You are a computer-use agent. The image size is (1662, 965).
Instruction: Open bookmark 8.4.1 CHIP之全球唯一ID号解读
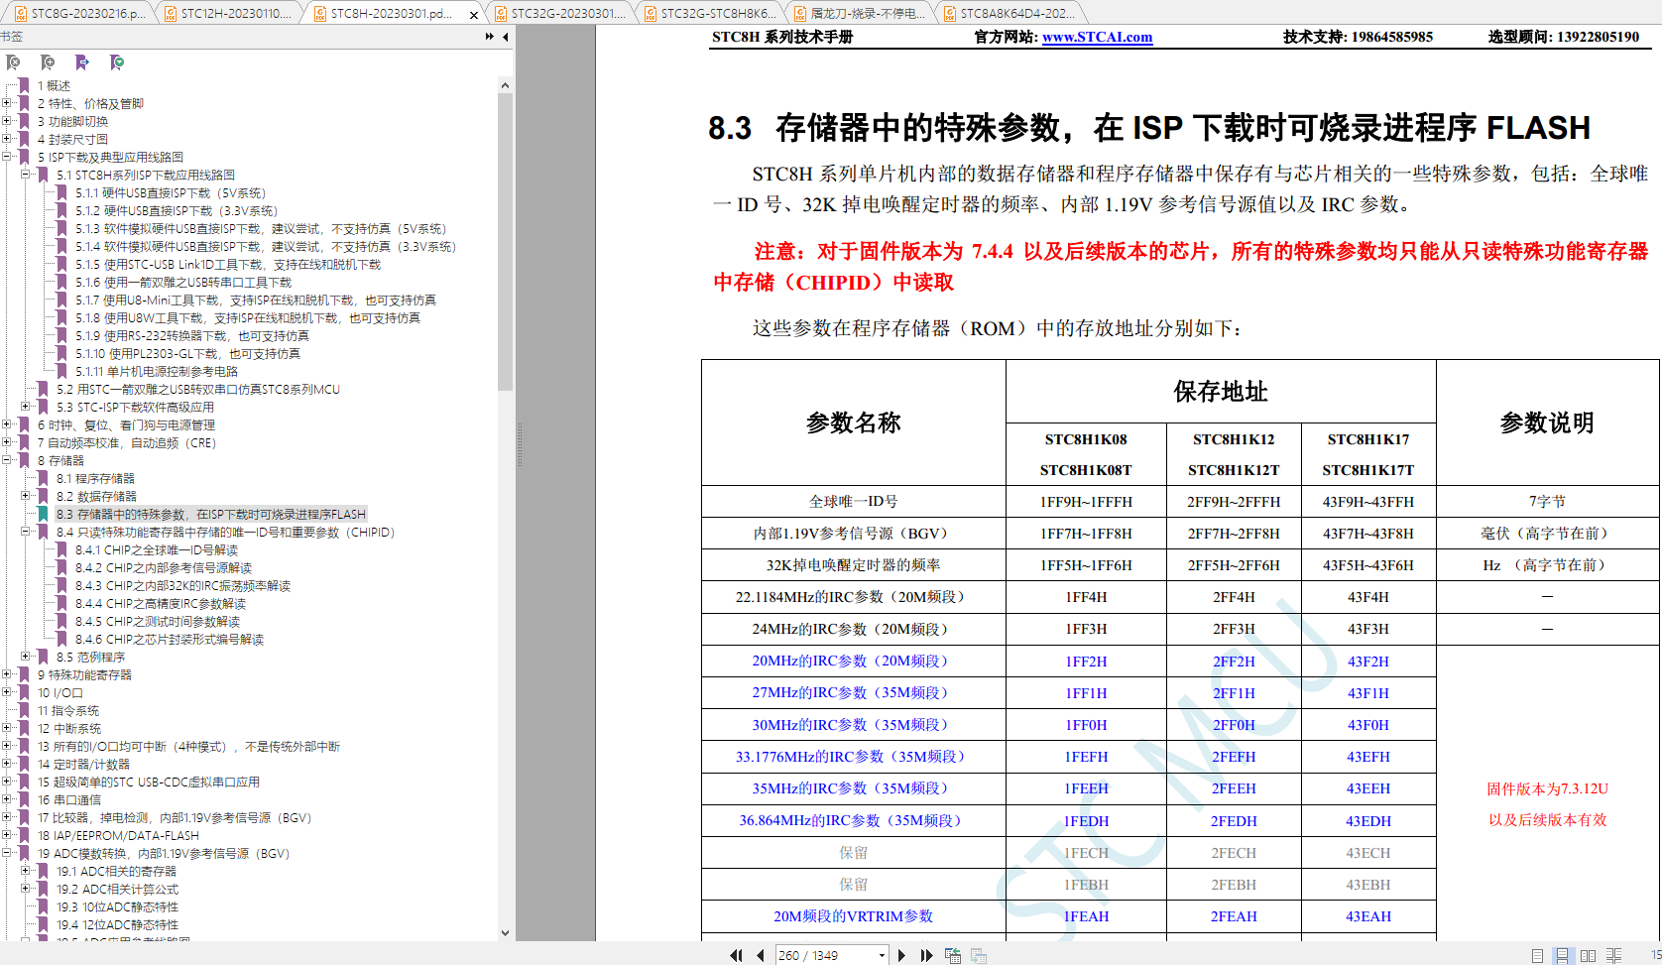coord(157,549)
